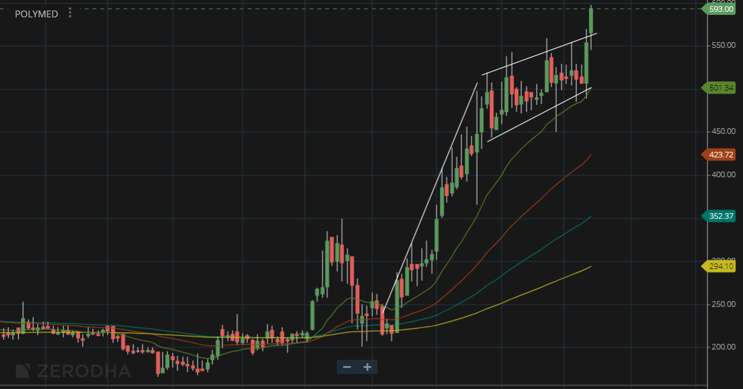The image size is (743, 389).
Task: Select the green 501.34 moving average tag
Action: (x=721, y=88)
